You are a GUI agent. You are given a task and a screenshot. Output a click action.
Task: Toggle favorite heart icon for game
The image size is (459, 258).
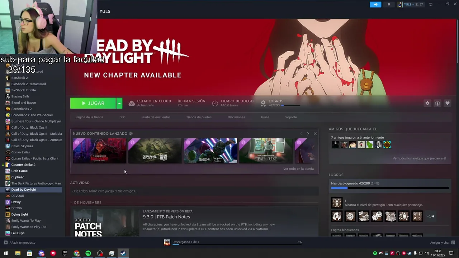point(447,103)
